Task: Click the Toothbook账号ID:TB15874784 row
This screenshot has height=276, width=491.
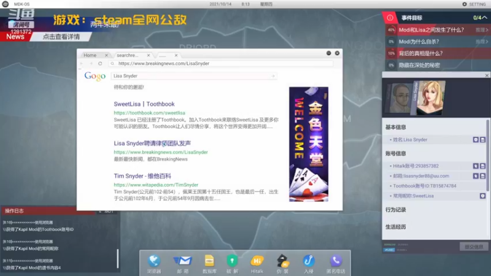Action: (x=436, y=186)
